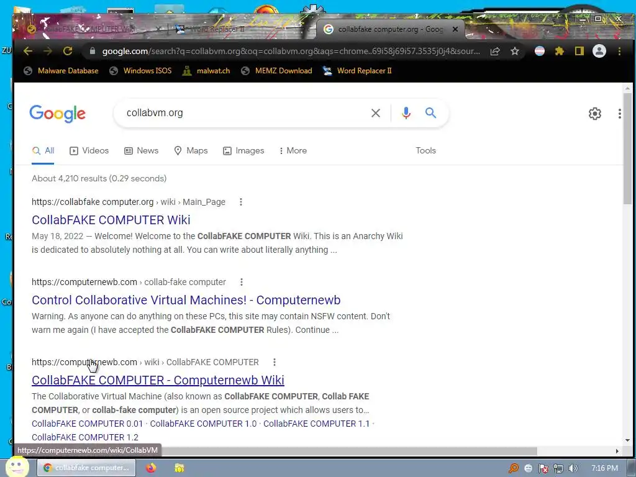Start voice search with microphone icon

[406, 113]
